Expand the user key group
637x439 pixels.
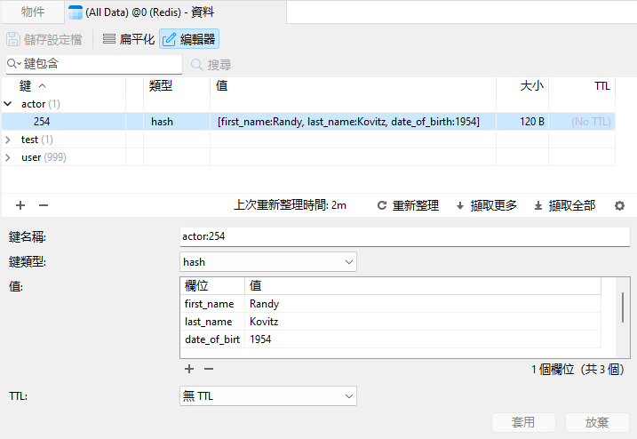tap(9, 157)
